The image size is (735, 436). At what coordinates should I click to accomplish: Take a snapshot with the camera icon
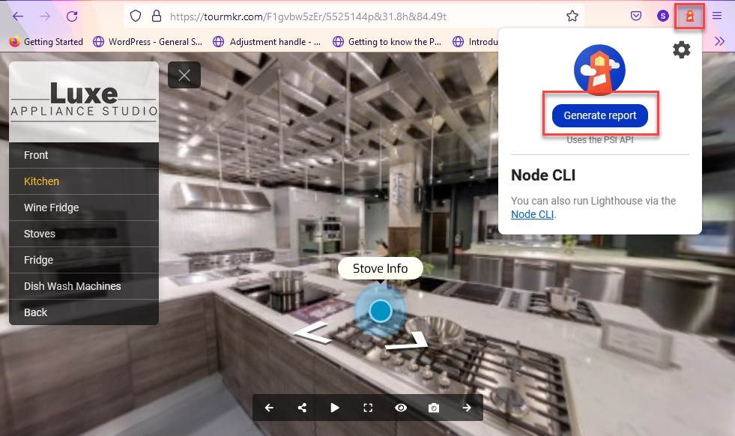tap(434, 408)
